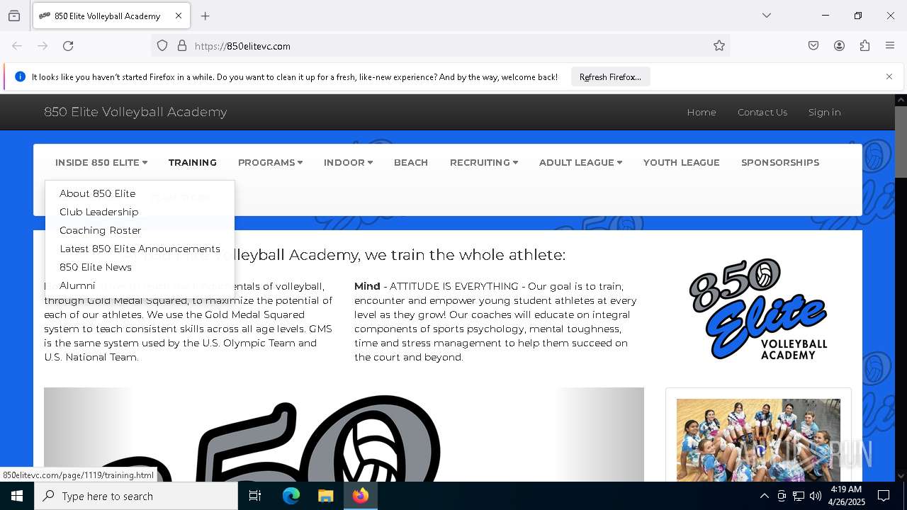Click the URL address bar
Screen dimensions: 907x510
439,46
